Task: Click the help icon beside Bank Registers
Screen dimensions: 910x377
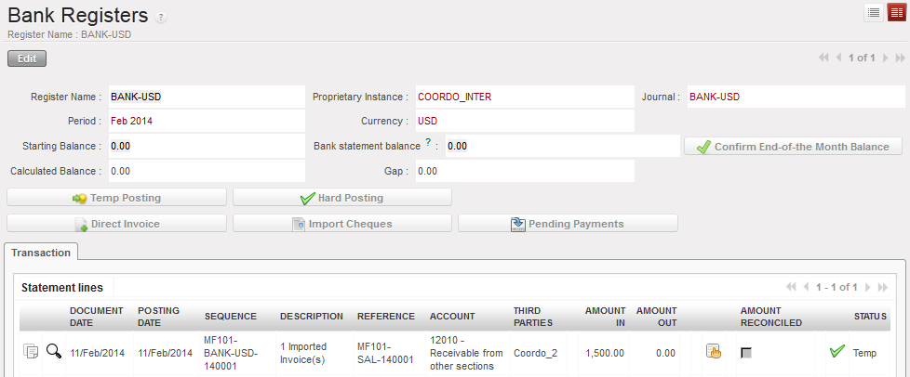Action: click(x=161, y=18)
